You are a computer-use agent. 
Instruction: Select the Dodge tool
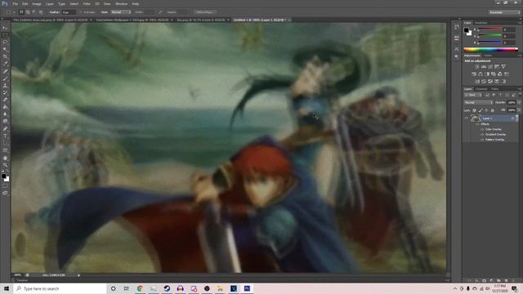click(5, 122)
